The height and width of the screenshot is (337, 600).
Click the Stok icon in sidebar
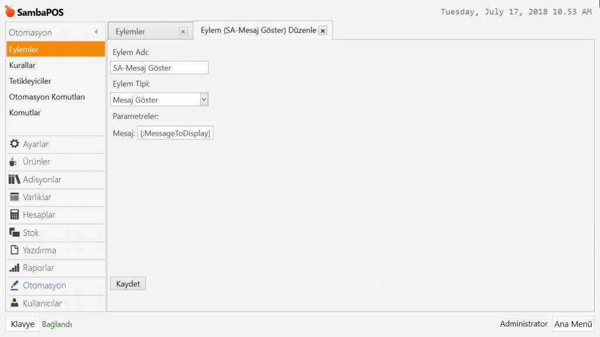tap(15, 232)
